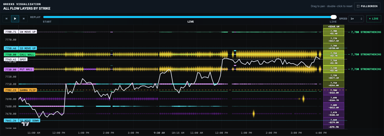Click the 7,700 −$462.8M strike cell
384x136 pixels.
[334, 91]
